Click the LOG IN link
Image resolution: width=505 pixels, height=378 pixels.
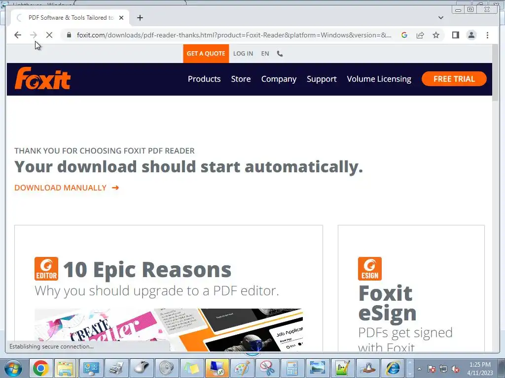click(243, 54)
